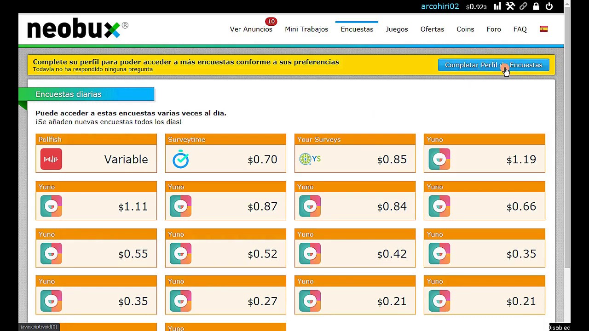Open the tools wrench icon in top bar

click(x=510, y=6)
